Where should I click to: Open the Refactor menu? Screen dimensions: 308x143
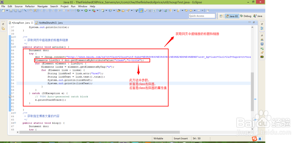tap(30, 6)
